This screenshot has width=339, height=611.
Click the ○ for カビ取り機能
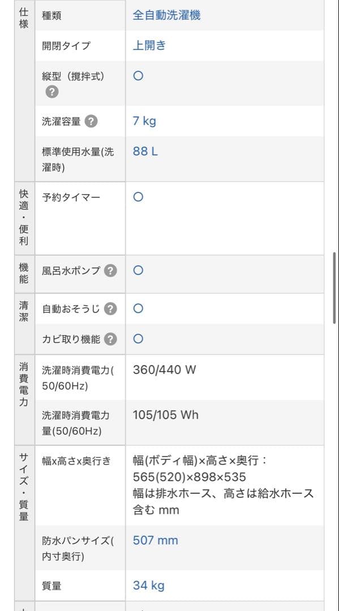(138, 339)
